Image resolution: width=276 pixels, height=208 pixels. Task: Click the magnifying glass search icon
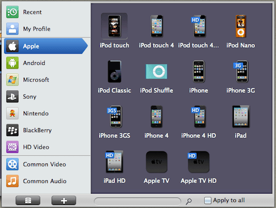(x=189, y=201)
